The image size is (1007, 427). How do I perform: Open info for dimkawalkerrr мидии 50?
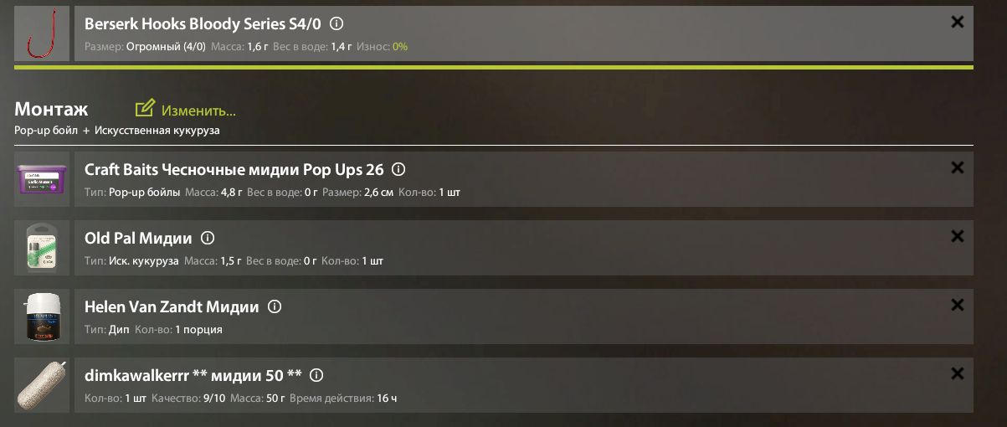point(316,376)
